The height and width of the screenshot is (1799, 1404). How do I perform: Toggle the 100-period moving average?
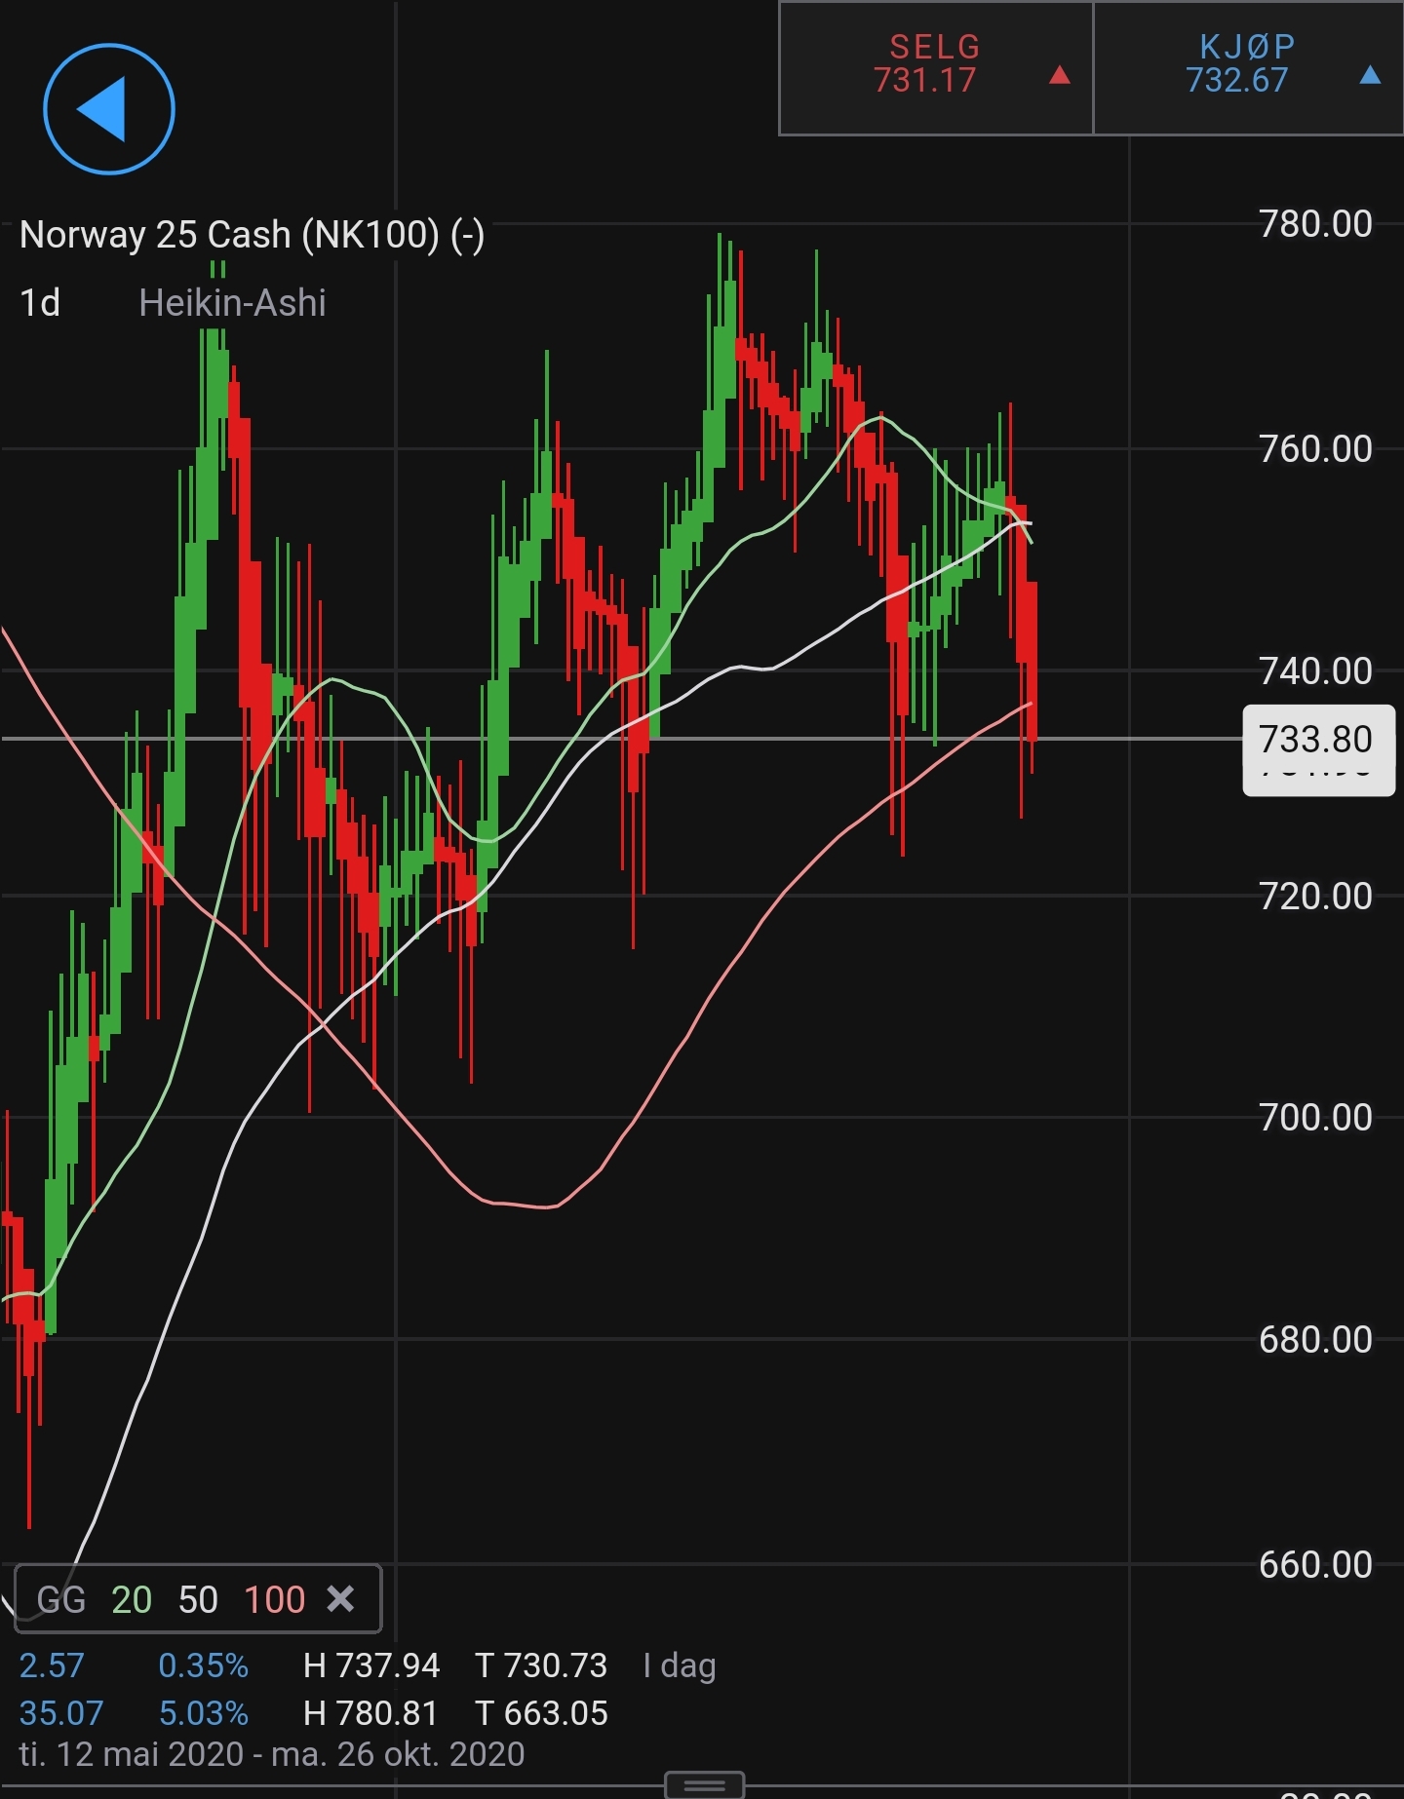tap(274, 1599)
